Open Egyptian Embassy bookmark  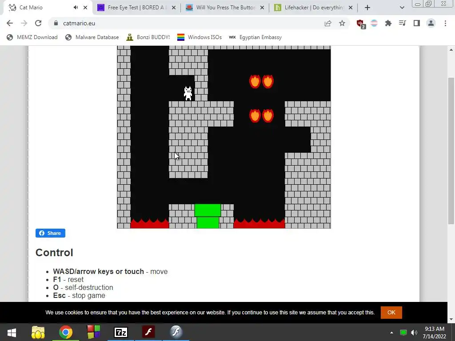[x=255, y=37]
